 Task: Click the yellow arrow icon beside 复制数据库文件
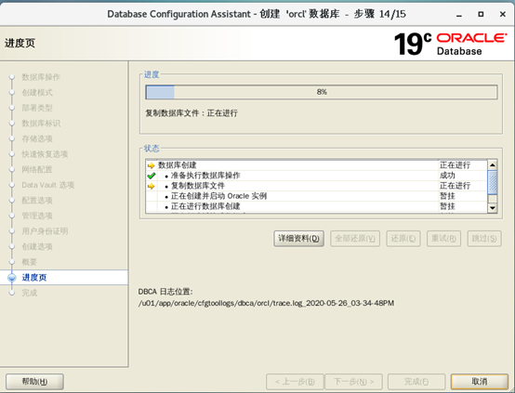click(x=152, y=186)
